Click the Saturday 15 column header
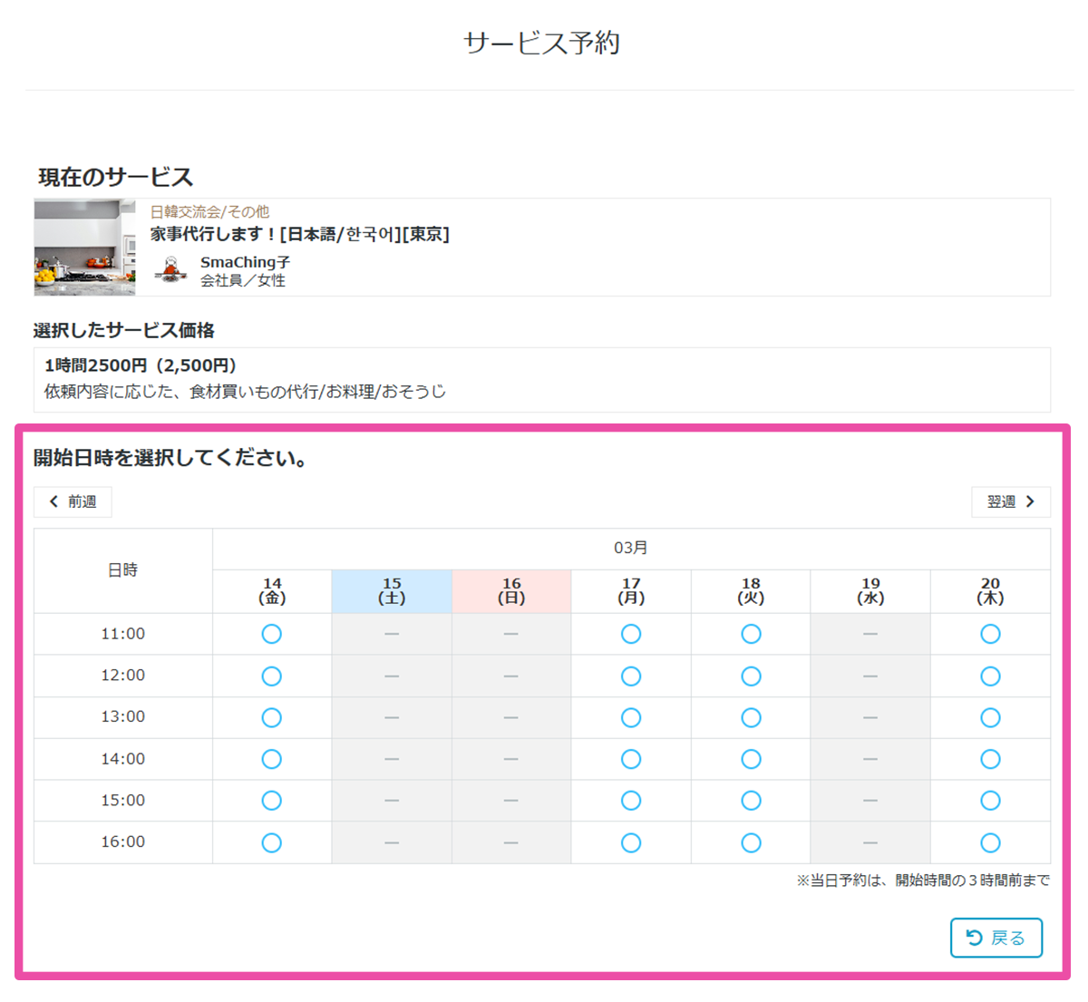 392,590
